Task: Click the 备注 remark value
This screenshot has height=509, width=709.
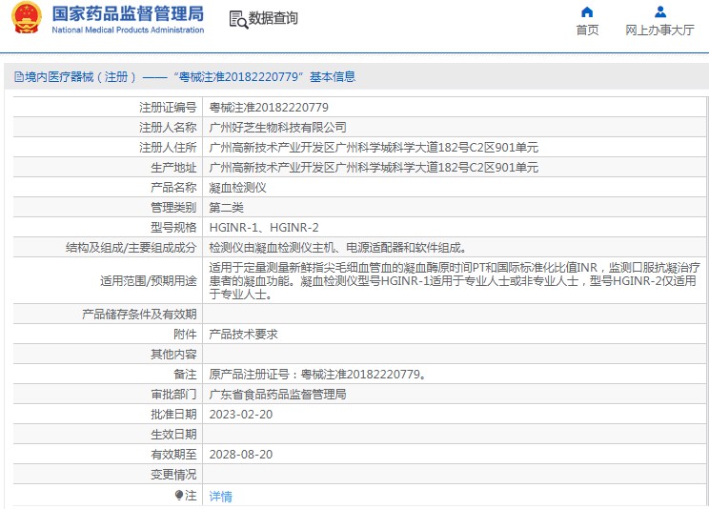Action: point(318,375)
